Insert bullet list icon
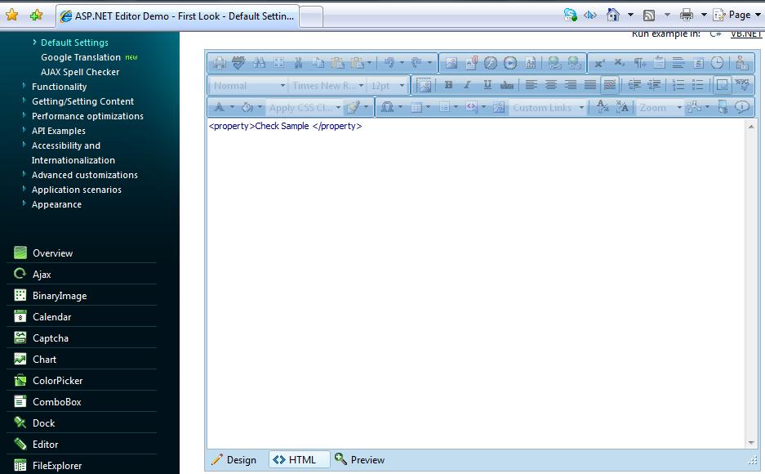This screenshot has width=765, height=474. [698, 86]
